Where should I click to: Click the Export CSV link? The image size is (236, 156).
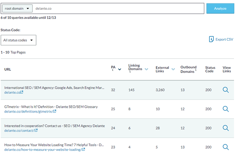(x=224, y=39)
